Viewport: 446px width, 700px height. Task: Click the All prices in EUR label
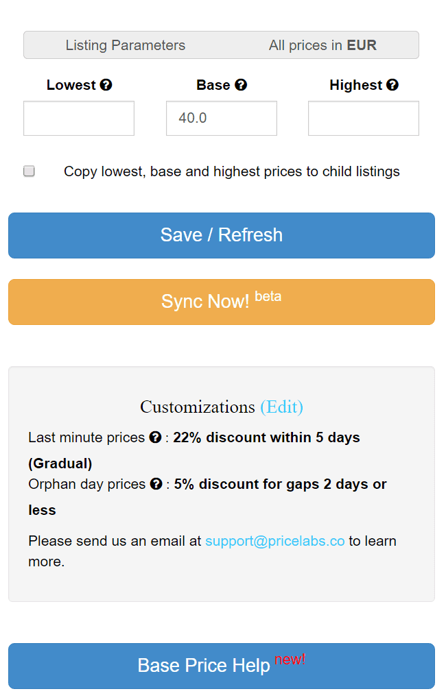click(x=322, y=45)
